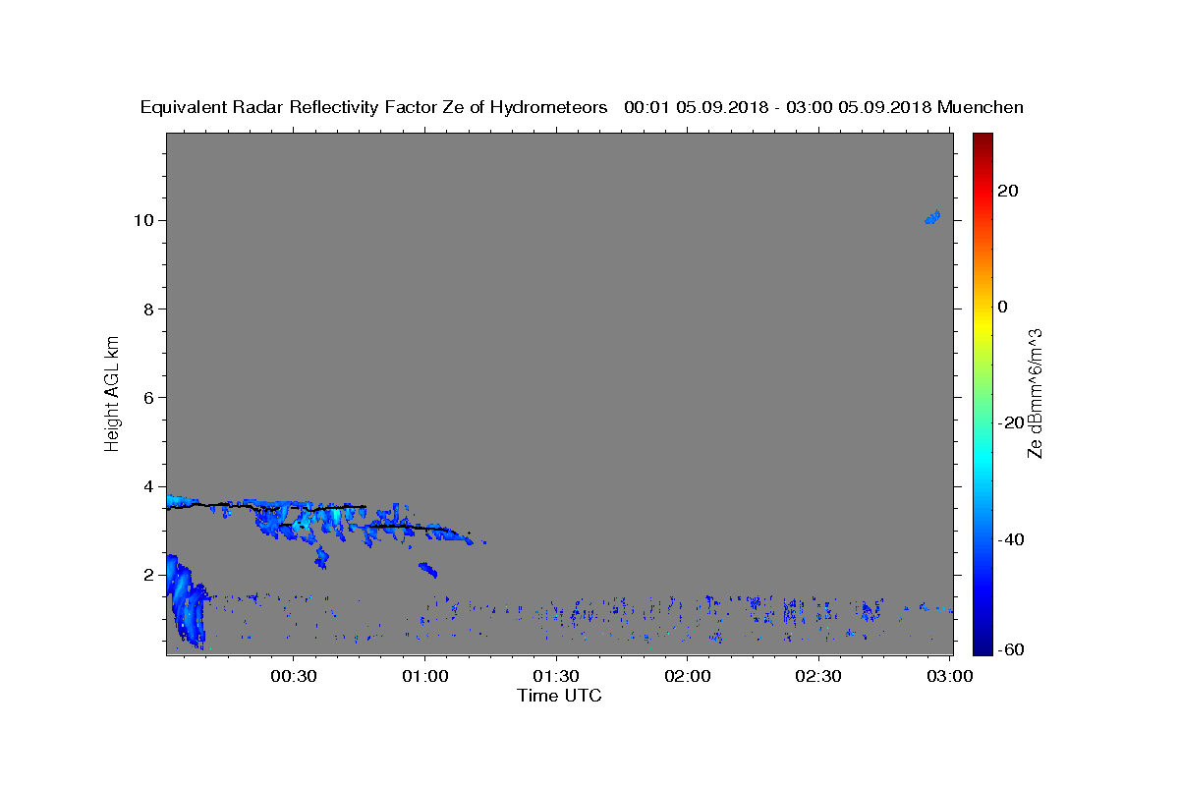Click the height axis label 4
This screenshot has width=1179, height=786.
click(x=150, y=486)
